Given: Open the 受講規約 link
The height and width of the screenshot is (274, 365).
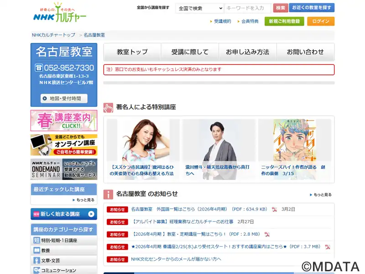Looking at the screenshot, I should pos(222,21).
